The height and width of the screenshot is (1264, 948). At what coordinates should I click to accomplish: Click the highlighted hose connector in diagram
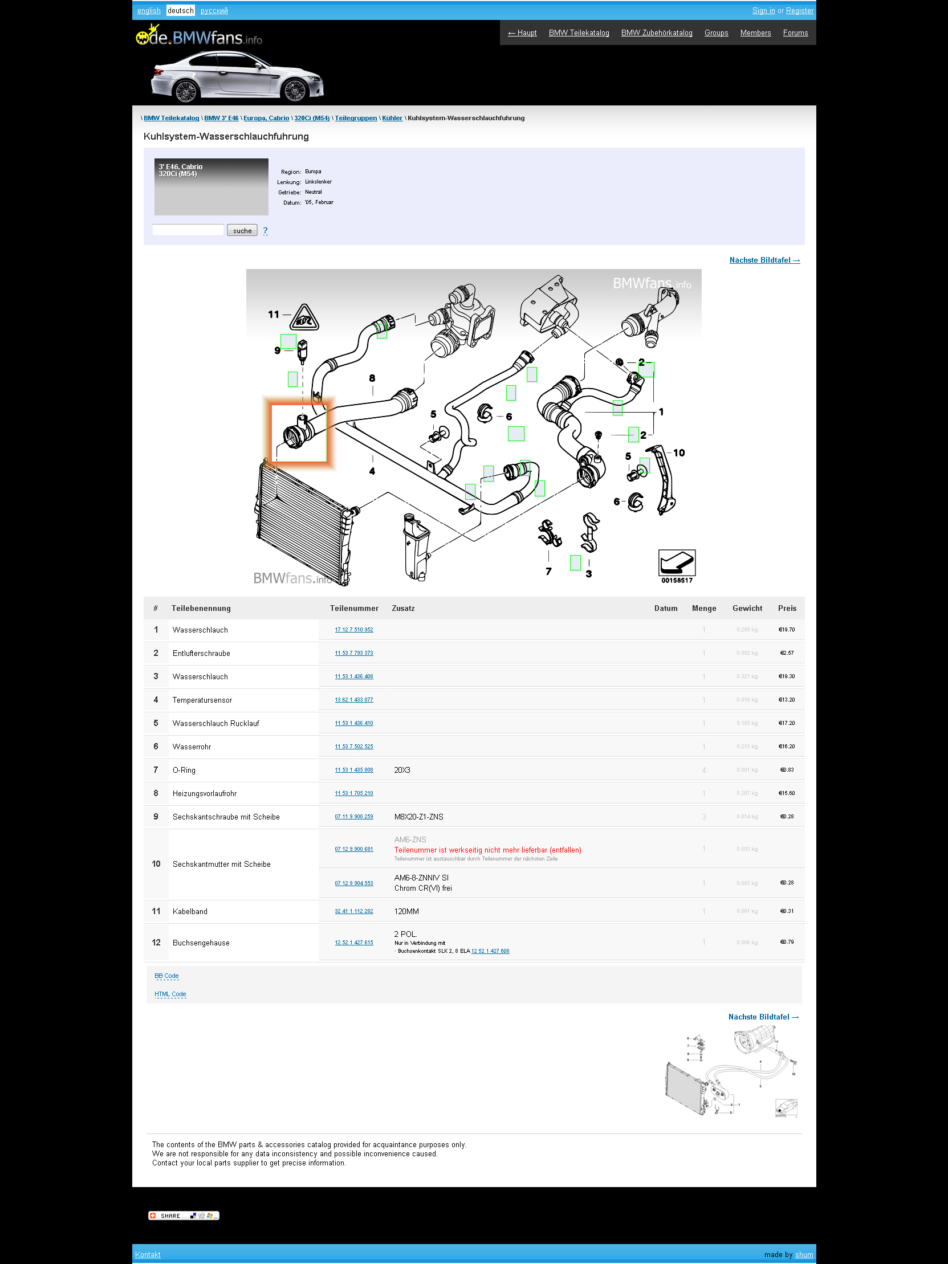click(299, 433)
